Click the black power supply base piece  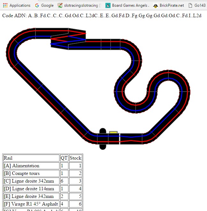[x=103, y=139]
